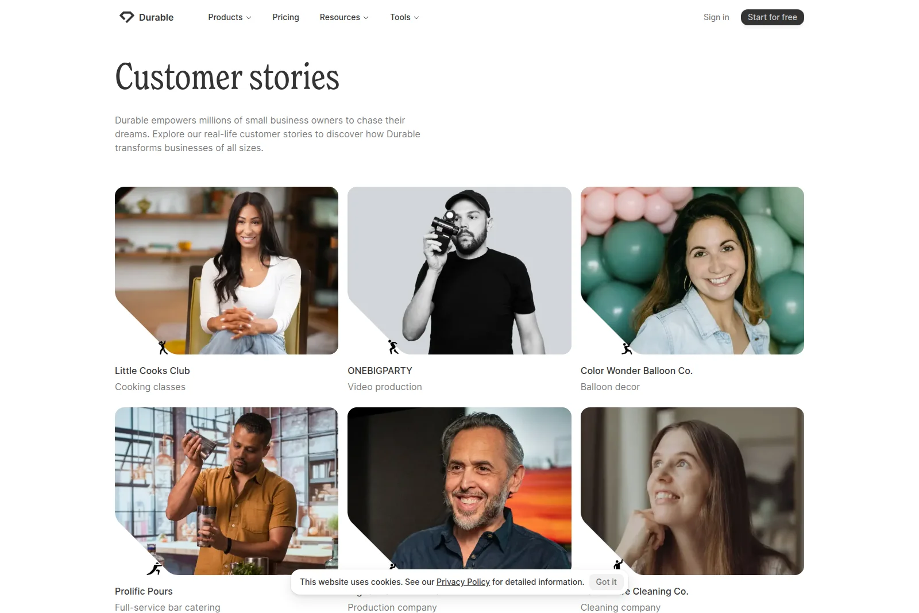Click the Sign in link

[x=716, y=17]
